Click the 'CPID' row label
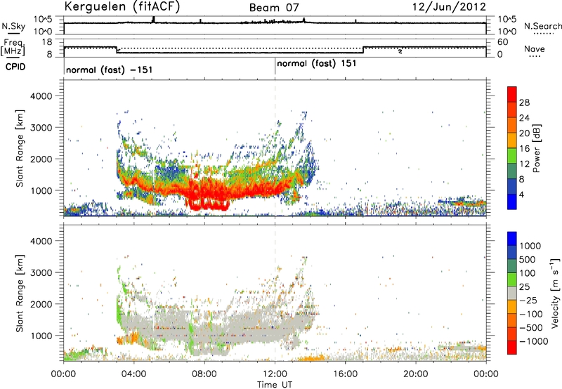562x389 pixels. (x=15, y=67)
